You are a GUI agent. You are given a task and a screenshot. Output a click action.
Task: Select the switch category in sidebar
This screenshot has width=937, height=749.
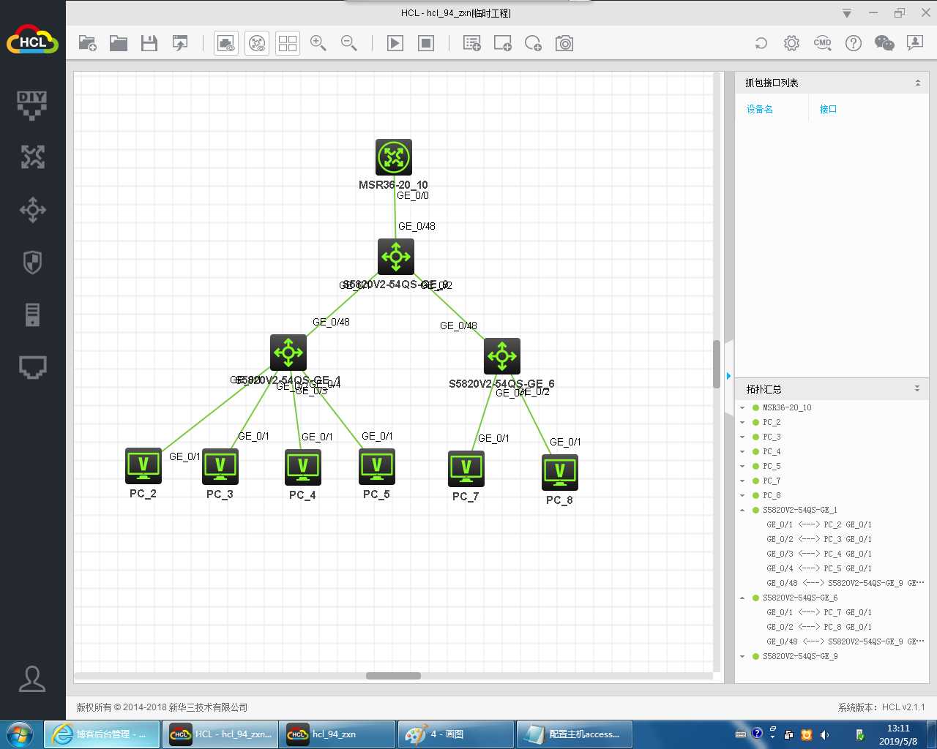click(x=32, y=210)
